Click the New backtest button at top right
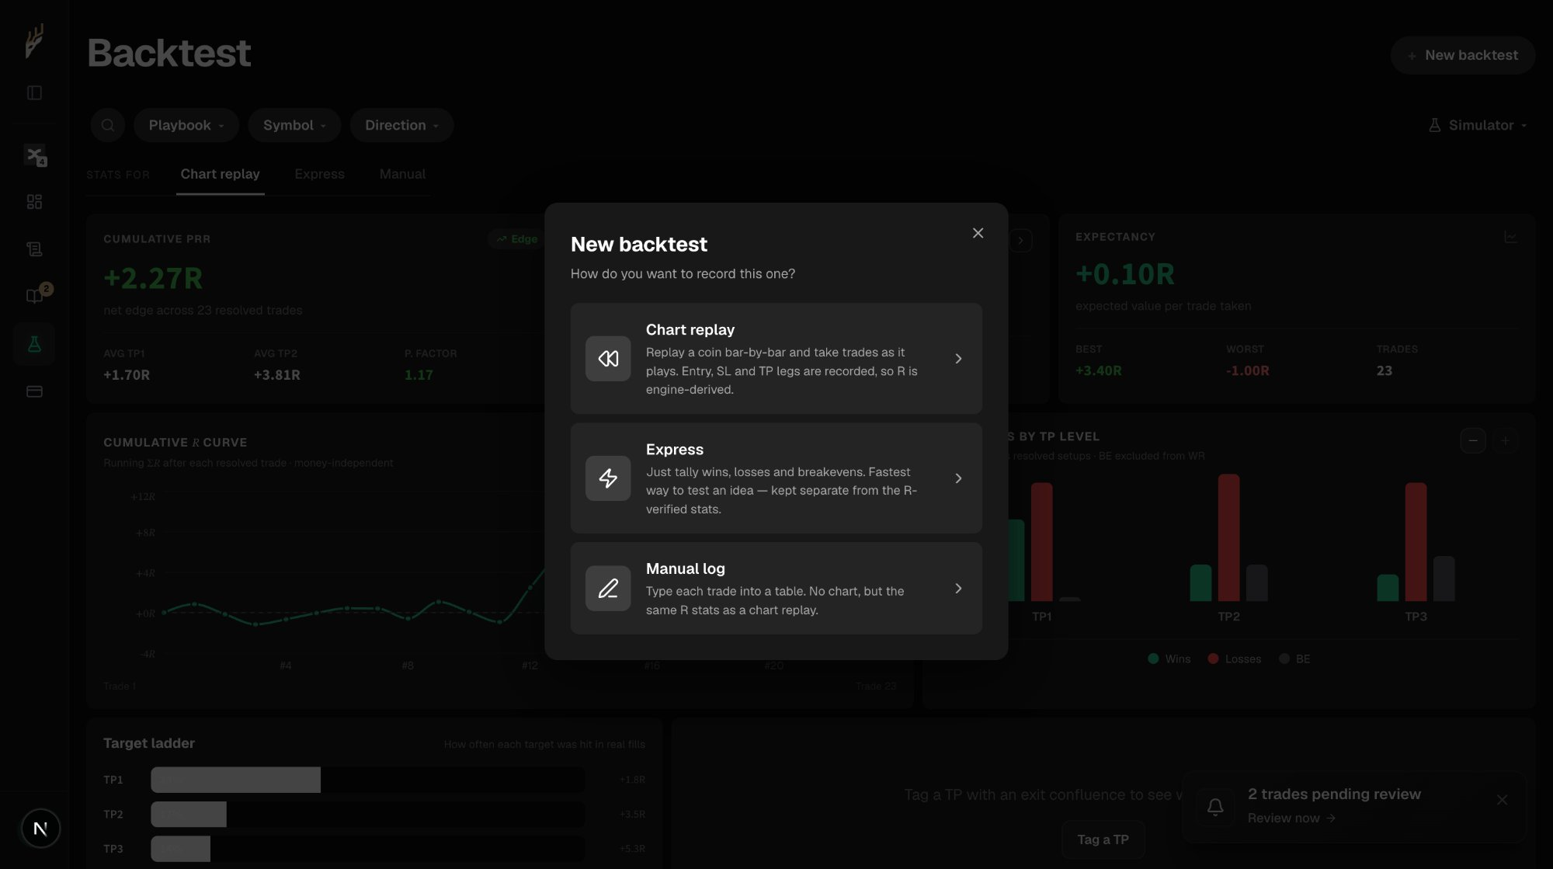1553x869 pixels. (x=1462, y=55)
